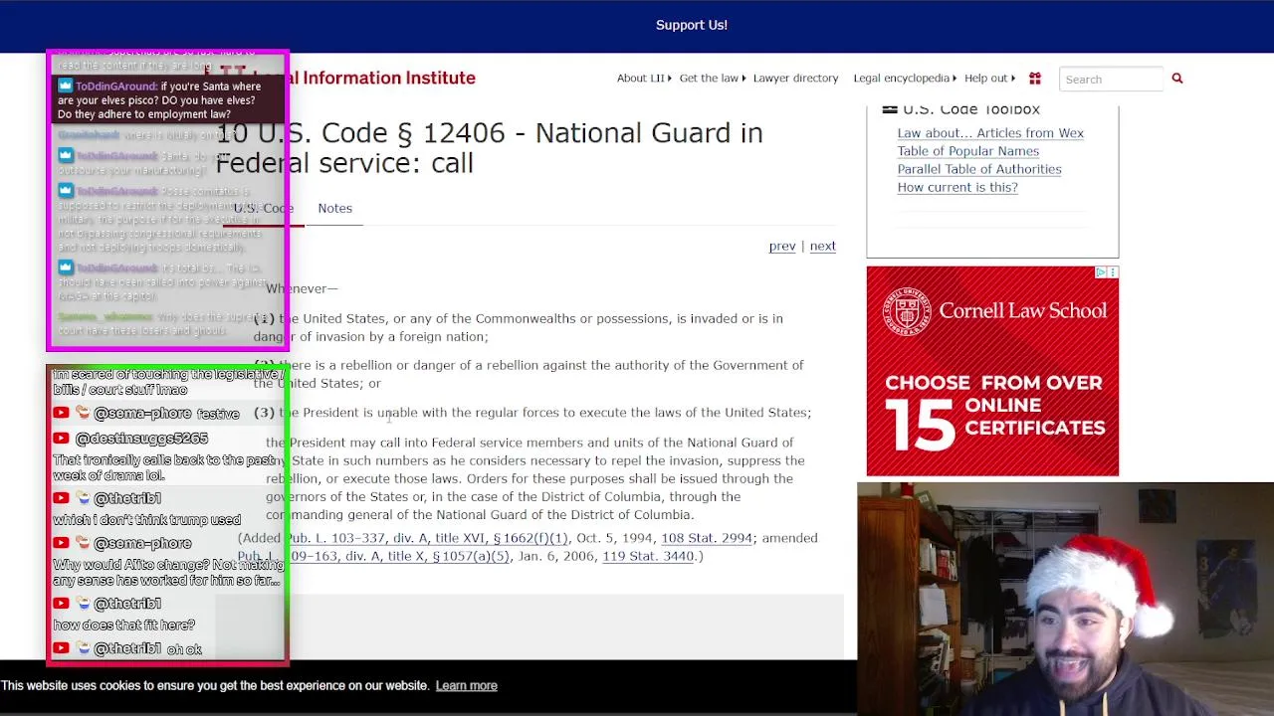Open the Lawyer directory menu item
Viewport: 1274px width, 716px height.
coord(795,79)
